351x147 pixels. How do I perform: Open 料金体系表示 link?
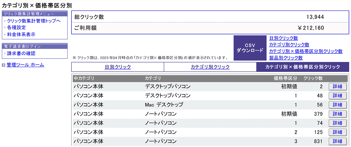click(x=21, y=34)
